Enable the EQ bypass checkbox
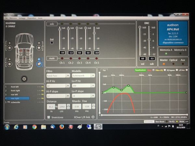Screen dimensions: 195x146 coord(177,70)
